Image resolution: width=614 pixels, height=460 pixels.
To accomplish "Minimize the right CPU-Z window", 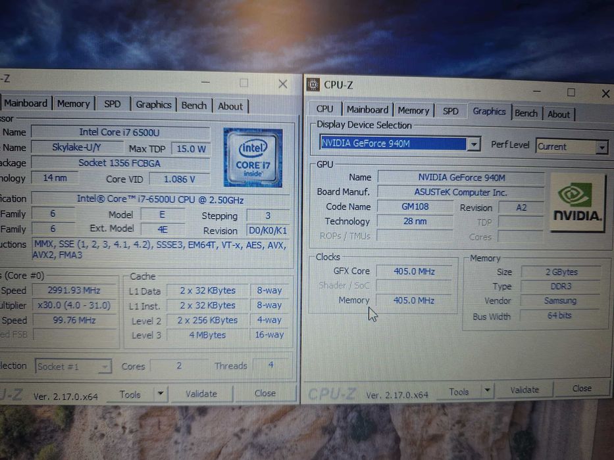I will [537, 91].
